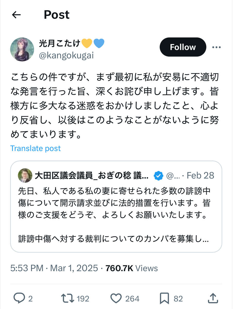The height and width of the screenshot is (309, 233).
Task: Click the 192 reposts count
Action: point(83,299)
